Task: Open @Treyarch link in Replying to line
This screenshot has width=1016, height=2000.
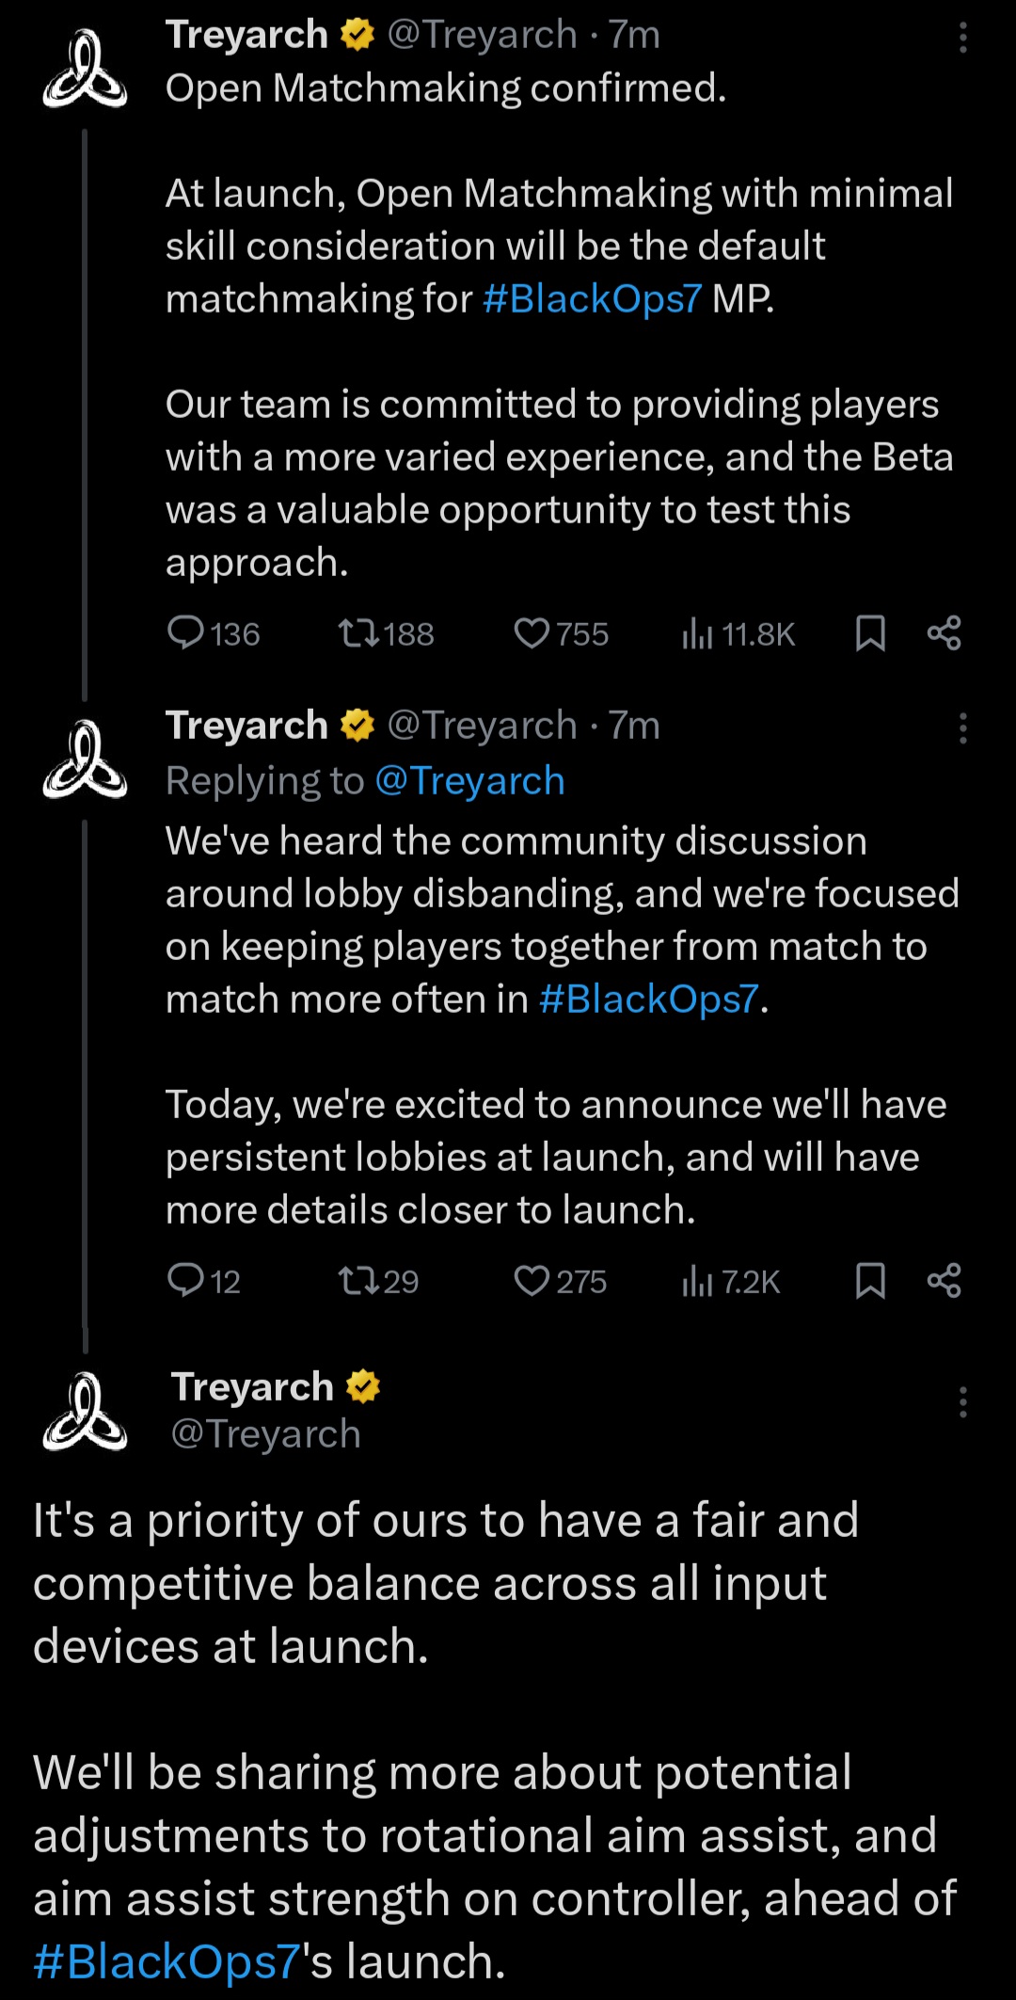Action: pyautogui.click(x=469, y=781)
